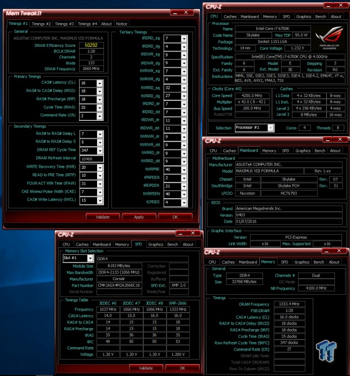Open the Notice tab in Mem TweakIt

click(121, 24)
